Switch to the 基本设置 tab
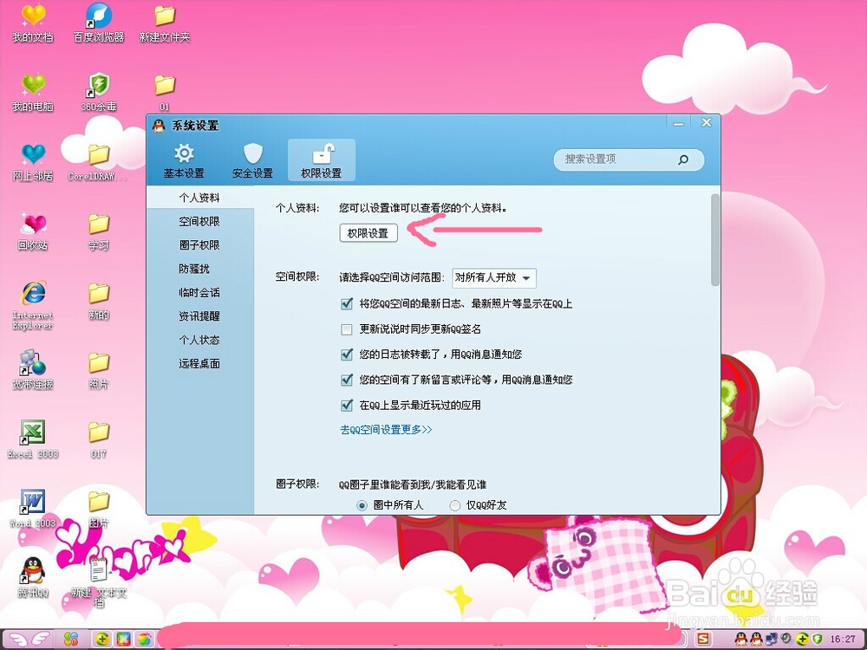 tap(185, 159)
